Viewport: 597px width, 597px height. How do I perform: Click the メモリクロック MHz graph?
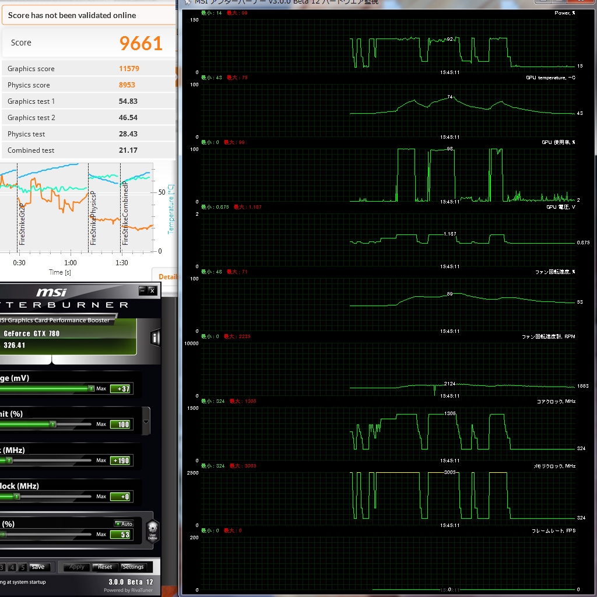388,499
